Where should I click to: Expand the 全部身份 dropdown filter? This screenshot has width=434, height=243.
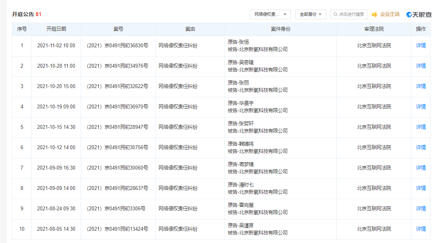311,14
